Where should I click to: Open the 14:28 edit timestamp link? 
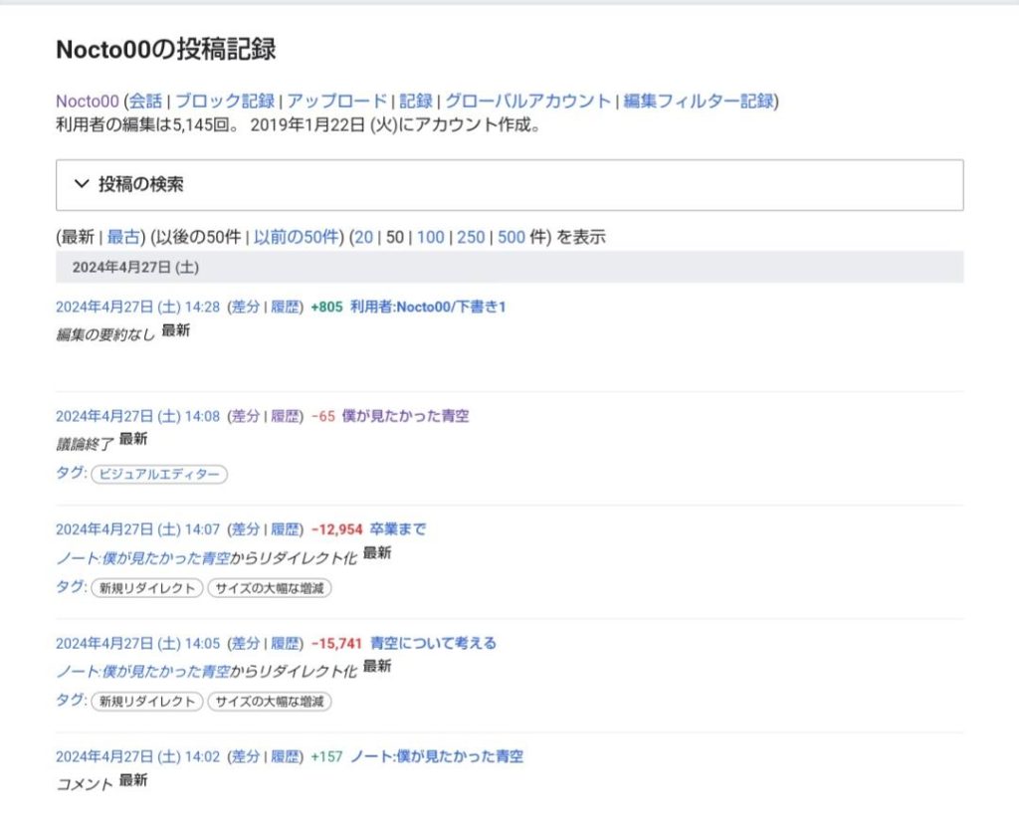pos(137,307)
